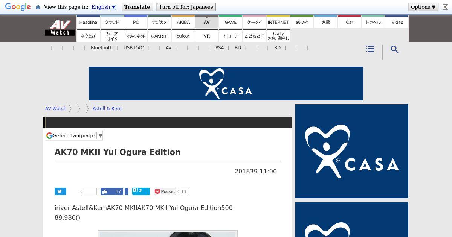Open the hamburger list menu icon
Screen dimensions: 452x237
[370, 49]
